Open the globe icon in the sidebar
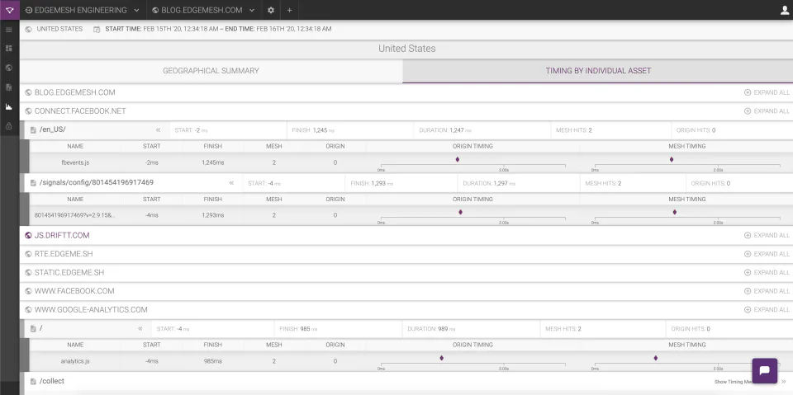793x395 pixels. 8,68
